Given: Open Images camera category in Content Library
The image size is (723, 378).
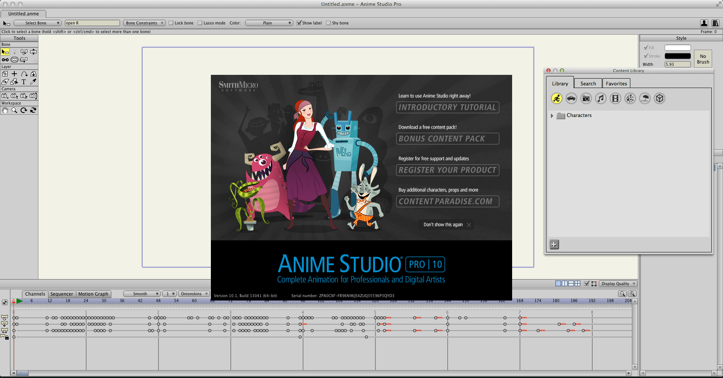Looking at the screenshot, I should (x=586, y=99).
